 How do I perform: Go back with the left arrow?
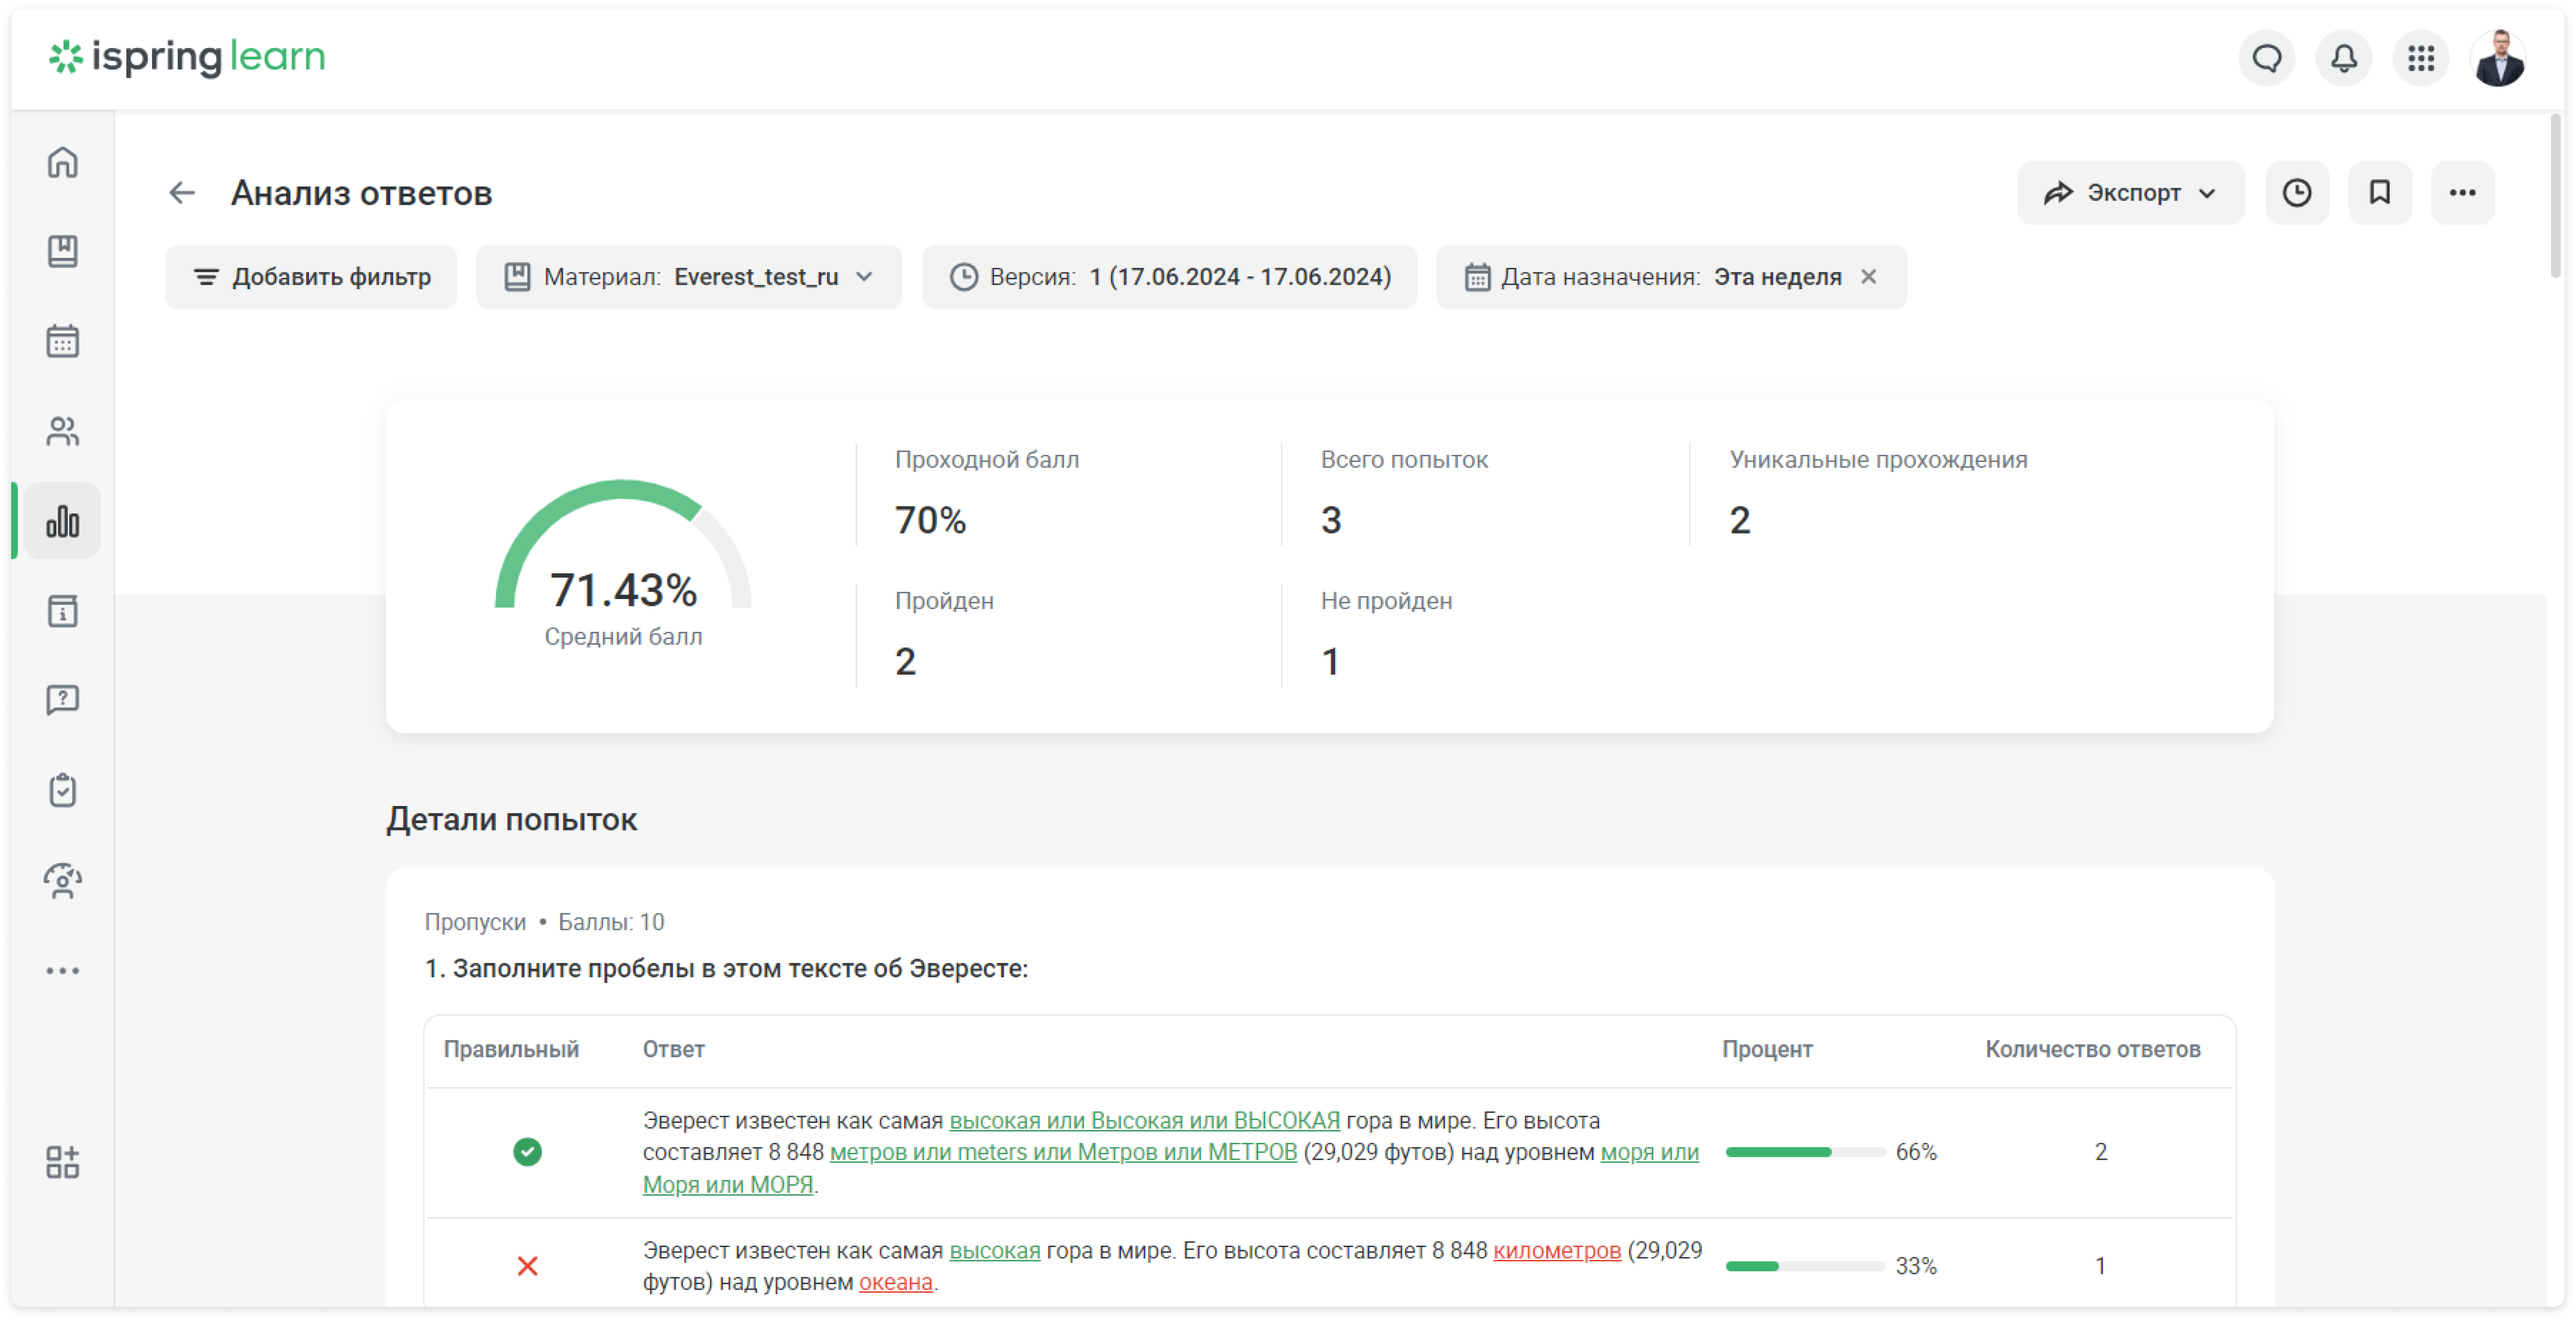[182, 193]
